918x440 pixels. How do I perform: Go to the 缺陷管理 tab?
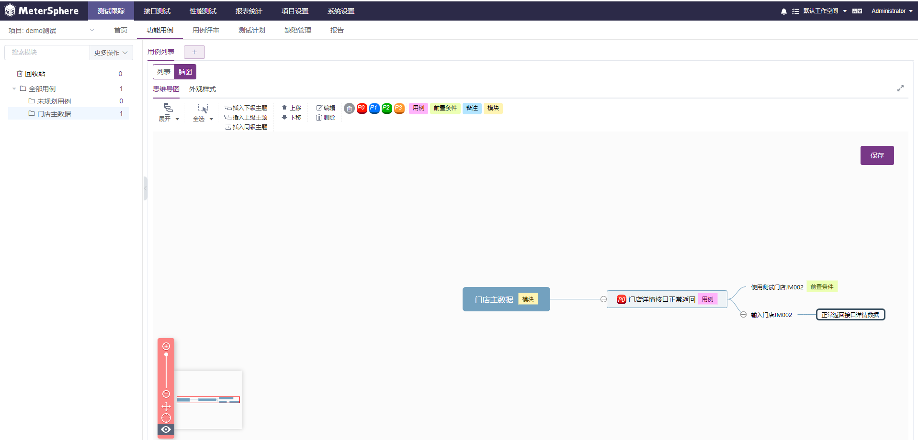coord(298,30)
